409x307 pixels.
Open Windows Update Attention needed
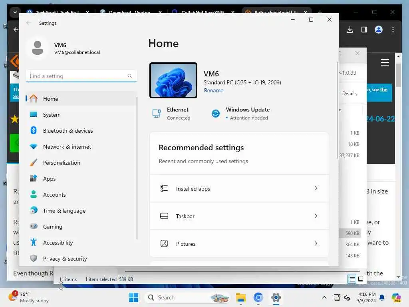240,114
